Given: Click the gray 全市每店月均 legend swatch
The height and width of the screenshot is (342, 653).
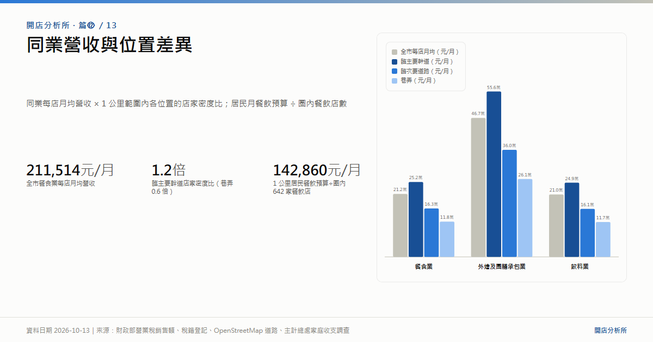Looking at the screenshot, I should [x=395, y=52].
